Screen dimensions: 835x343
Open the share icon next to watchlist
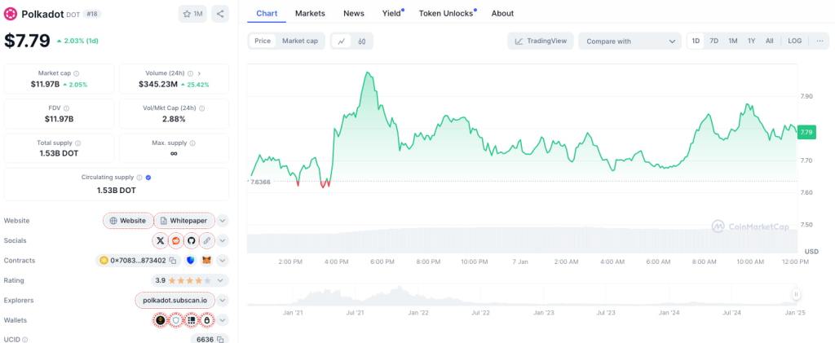click(x=220, y=14)
